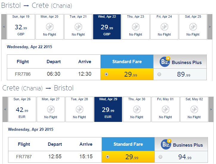Show earlier return dates with left arrow
Viewport: 216px width, 164px height.
pos(5,110)
